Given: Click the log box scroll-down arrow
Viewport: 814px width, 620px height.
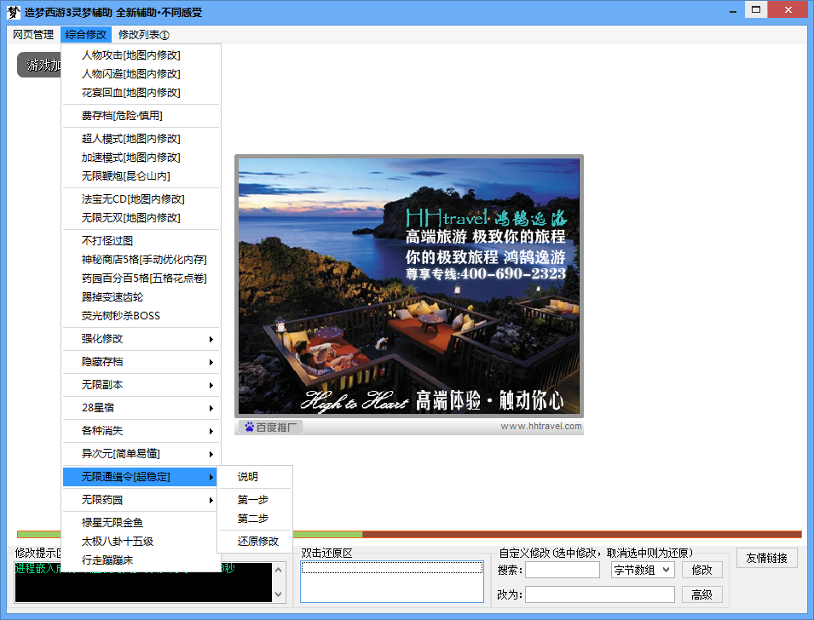Looking at the screenshot, I should tap(279, 595).
